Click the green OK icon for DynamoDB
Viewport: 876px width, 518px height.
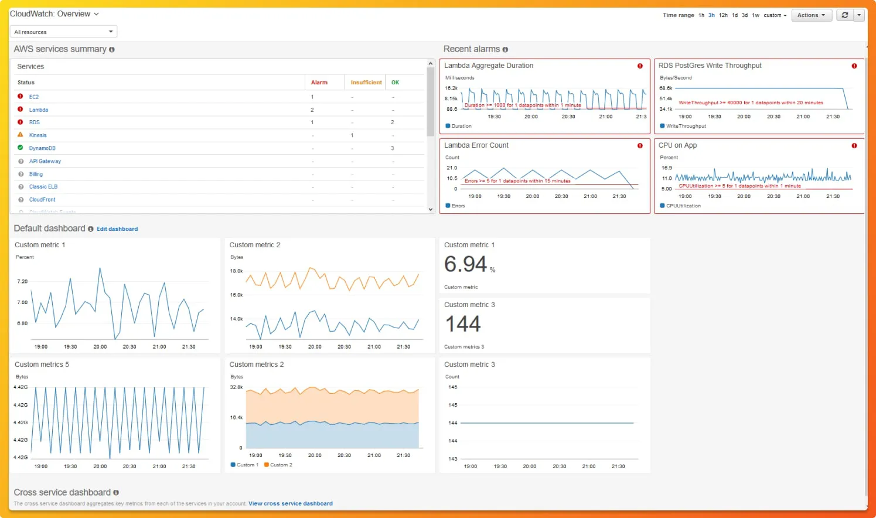click(21, 148)
